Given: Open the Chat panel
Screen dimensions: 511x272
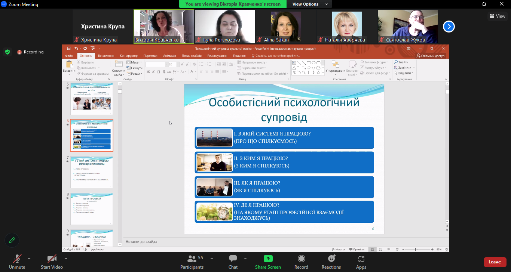Looking at the screenshot, I should click(233, 259).
